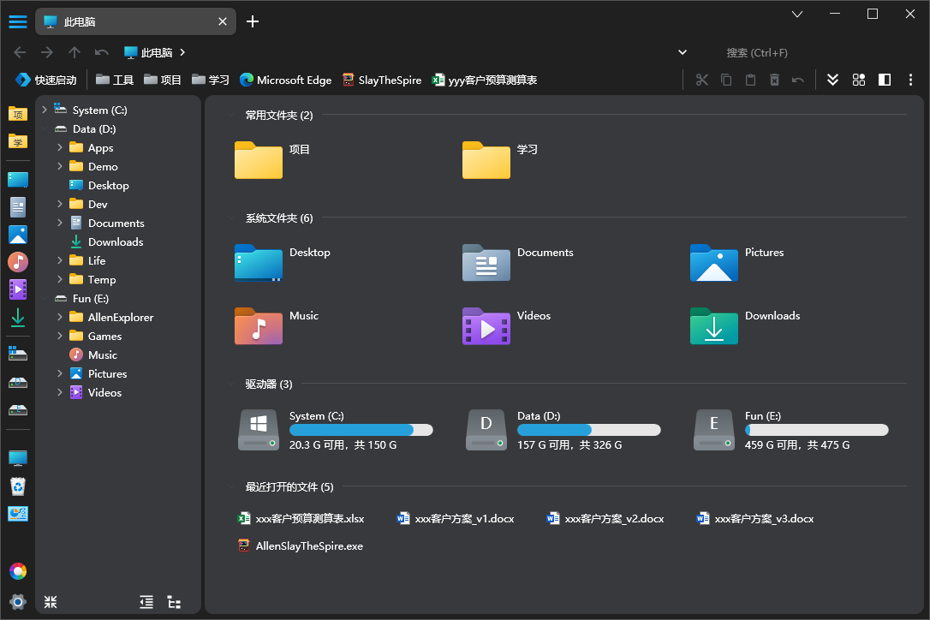This screenshot has width=930, height=620.
Task: Click the Recycle Bin icon in the left rail
Action: pyautogui.click(x=18, y=486)
